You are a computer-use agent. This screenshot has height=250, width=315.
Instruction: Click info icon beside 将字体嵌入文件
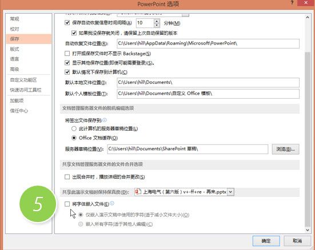click(x=112, y=203)
